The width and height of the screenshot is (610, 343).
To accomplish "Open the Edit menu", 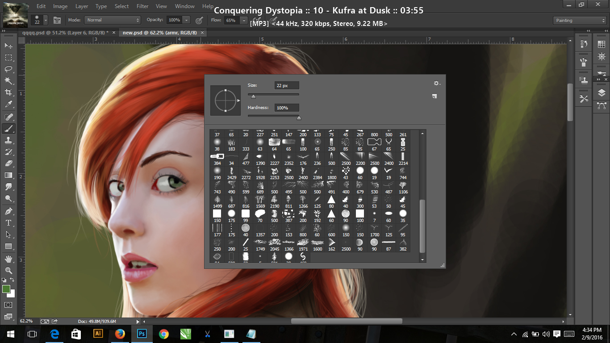I will pos(41,6).
